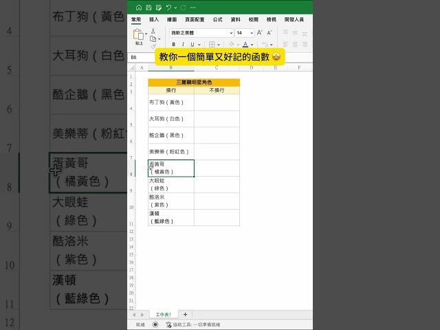Open the 頁面配置 ribbon tab
Viewport: 440px width, 330px height.
pos(195,19)
